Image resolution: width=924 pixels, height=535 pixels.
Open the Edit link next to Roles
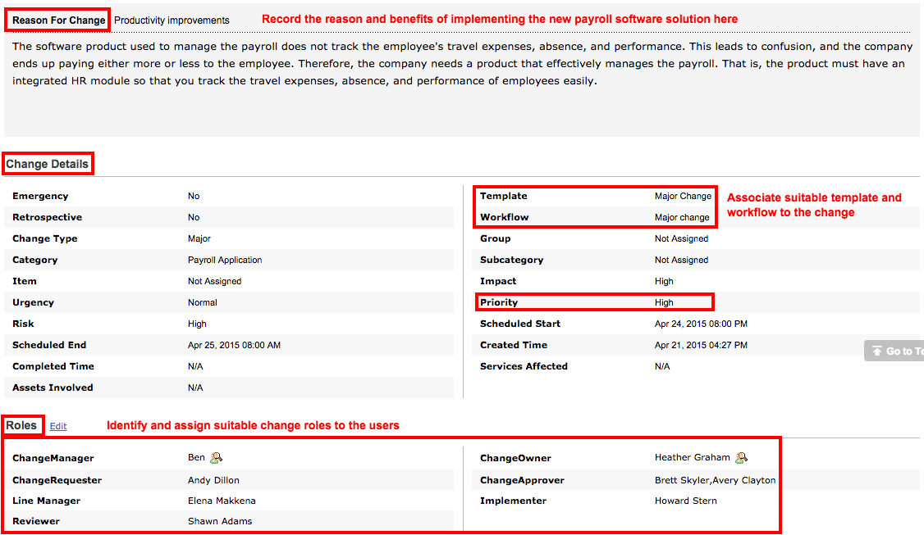(x=57, y=426)
